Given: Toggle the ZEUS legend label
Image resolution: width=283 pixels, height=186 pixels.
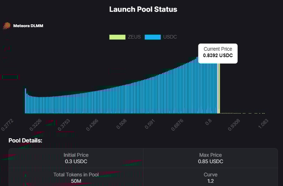Looking at the screenshot, I should [135, 37].
